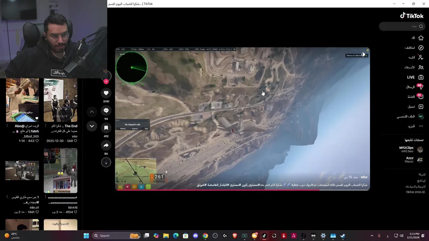Click the TikTok logo at top right

(412, 15)
